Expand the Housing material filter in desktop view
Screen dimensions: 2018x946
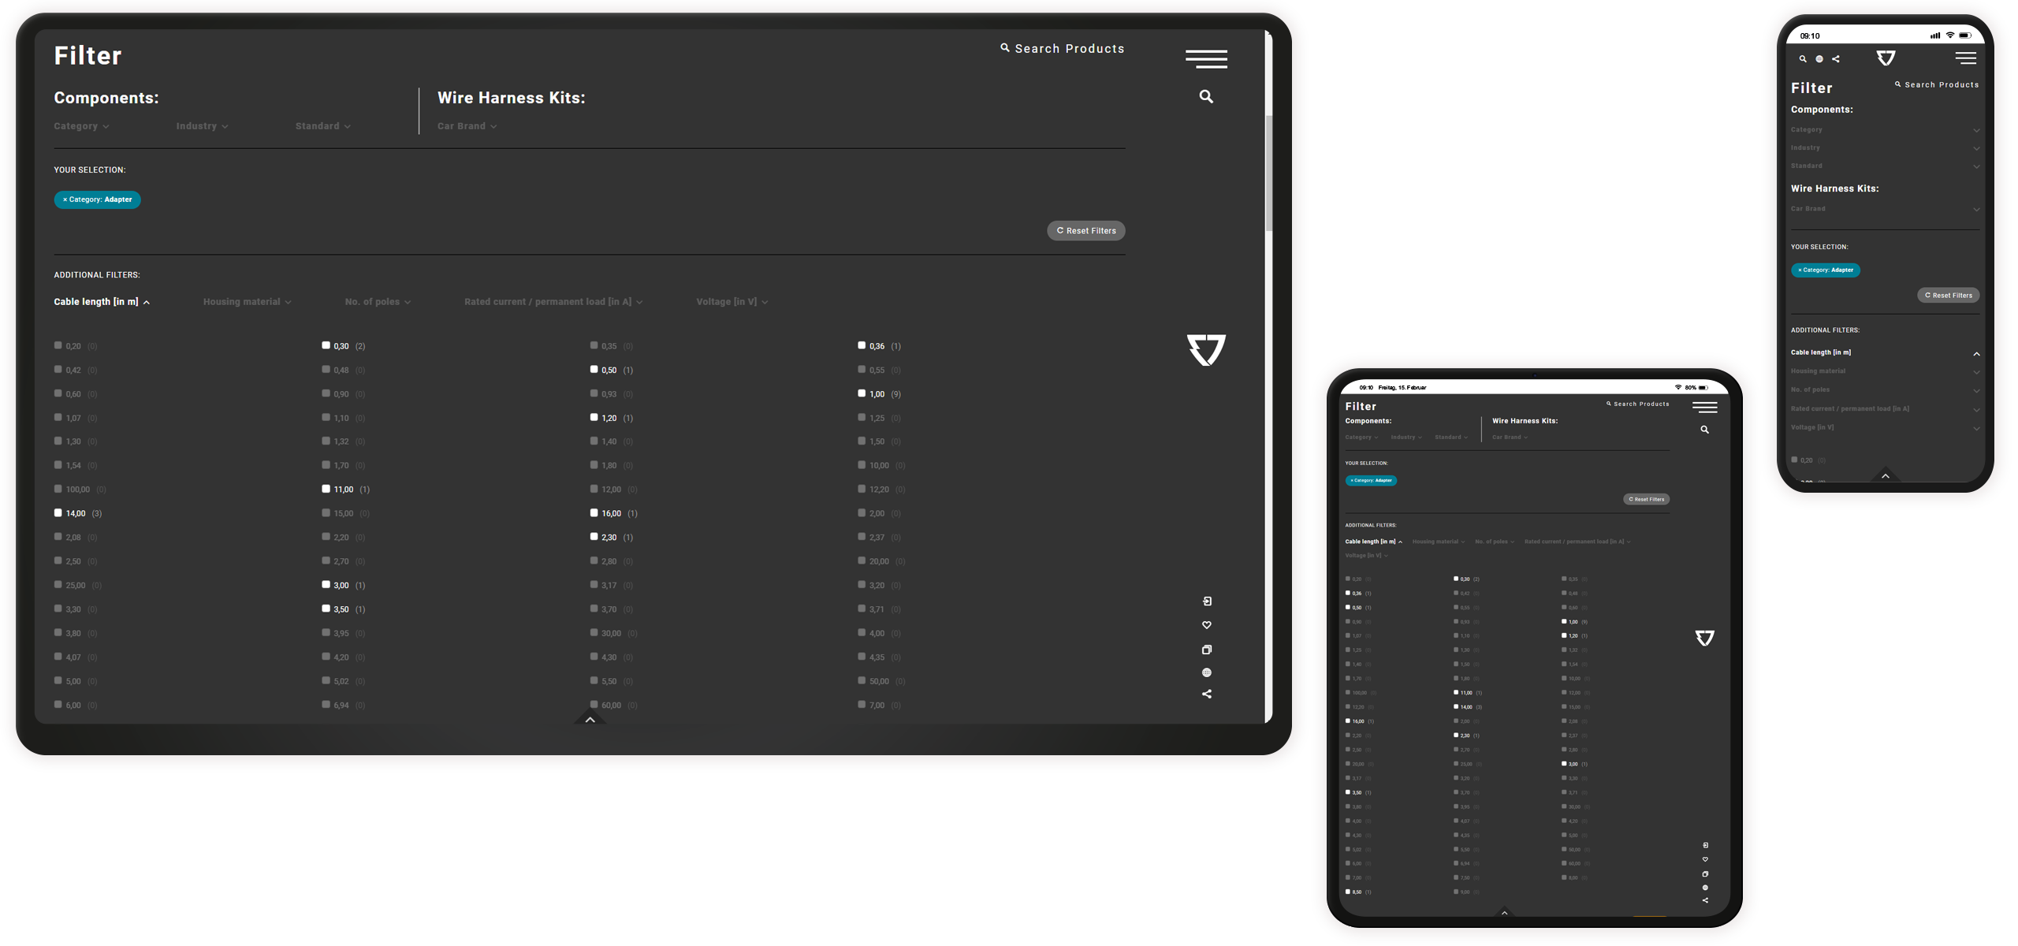point(248,303)
